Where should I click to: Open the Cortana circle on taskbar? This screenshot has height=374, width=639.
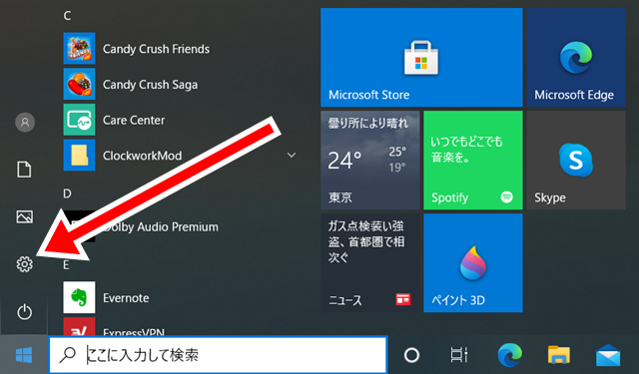[411, 355]
